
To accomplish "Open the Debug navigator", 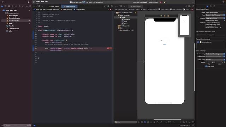I will point(23,6).
